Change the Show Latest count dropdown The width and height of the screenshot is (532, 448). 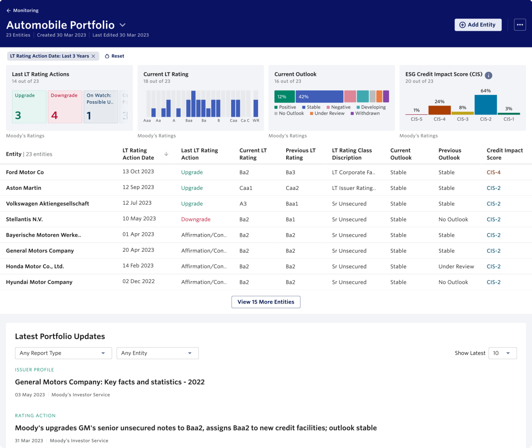(x=502, y=353)
